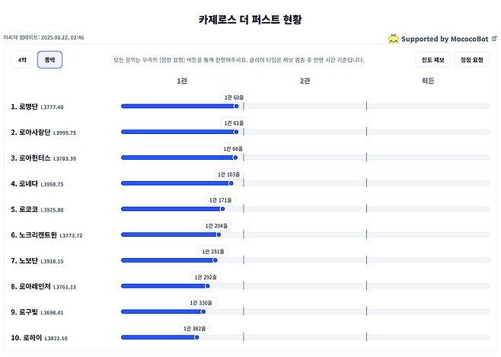Click the 2관 column header

(x=305, y=81)
